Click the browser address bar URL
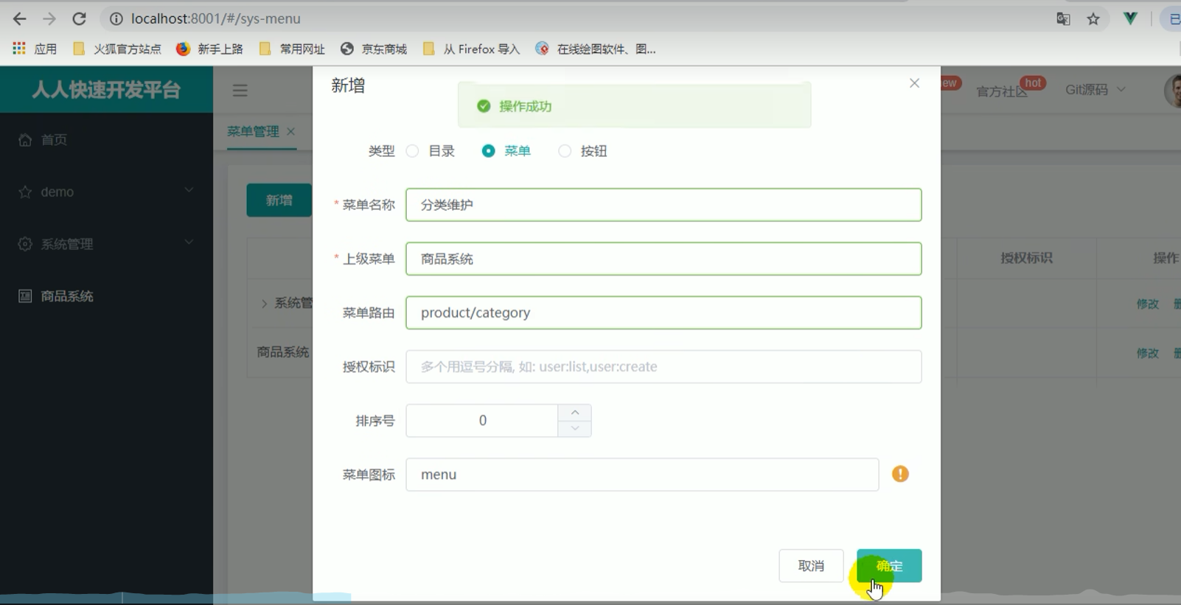The height and width of the screenshot is (605, 1181). pyautogui.click(x=216, y=19)
